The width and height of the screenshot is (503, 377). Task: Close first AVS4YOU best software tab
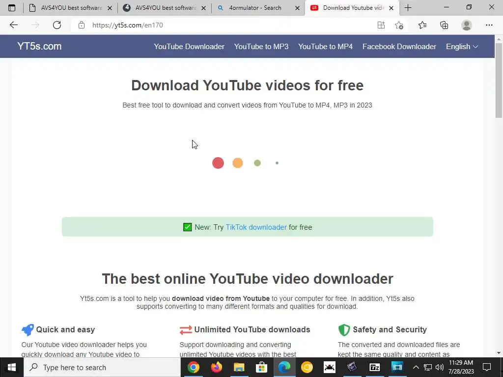pyautogui.click(x=110, y=8)
